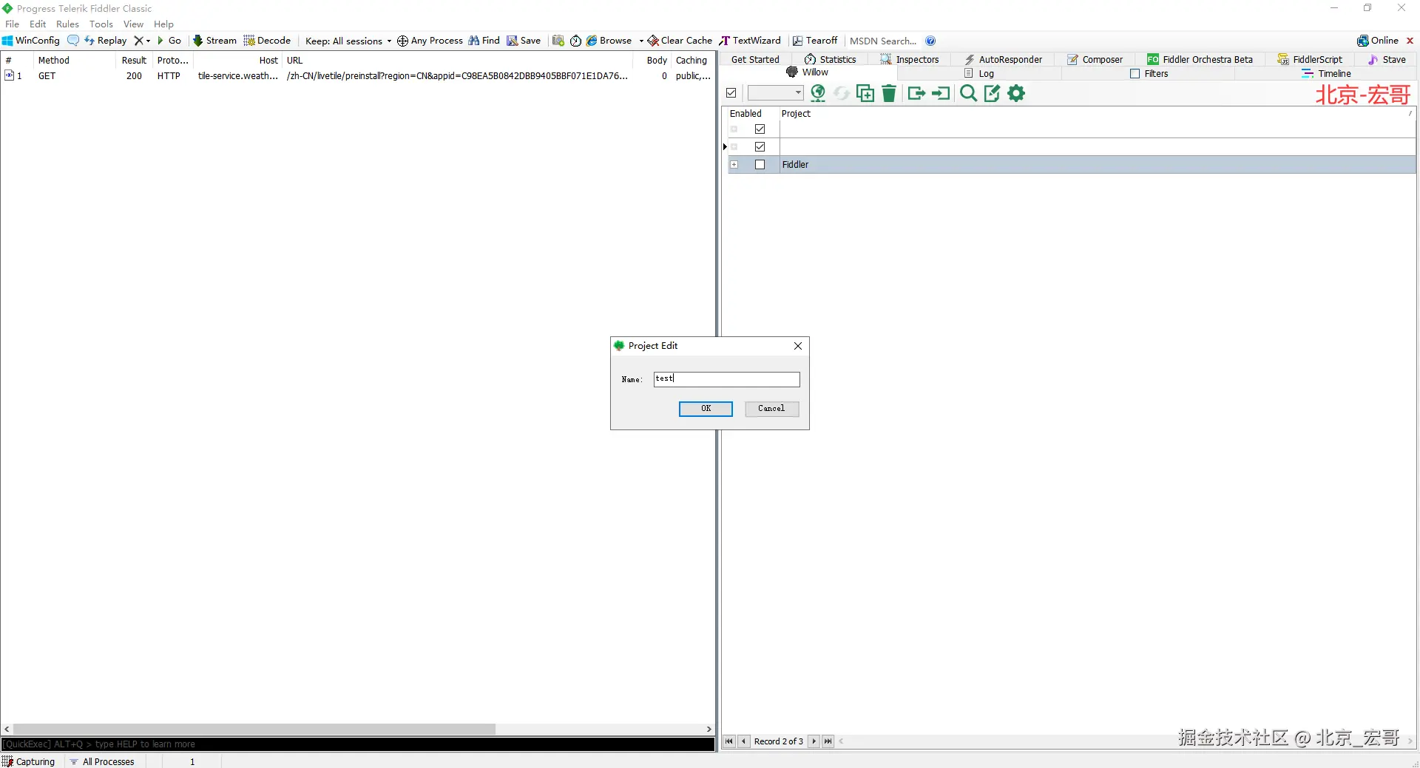Click Willow's green globe network icon
1420x768 pixels.
click(x=818, y=93)
